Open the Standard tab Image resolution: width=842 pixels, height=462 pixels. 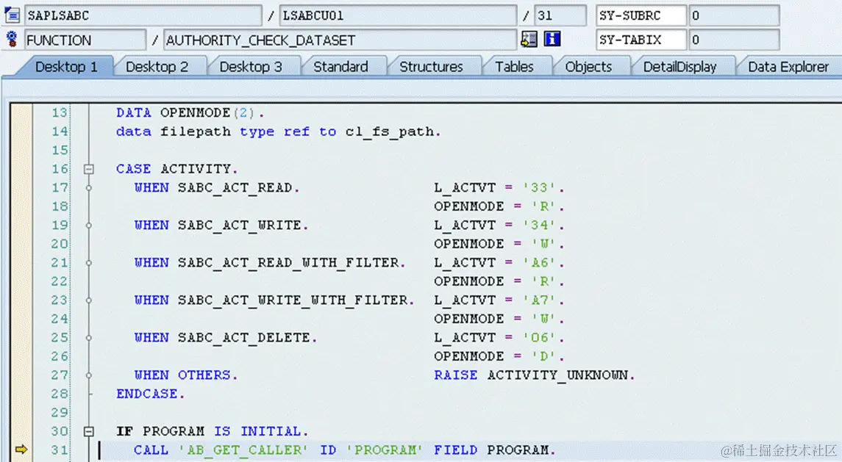pos(341,67)
